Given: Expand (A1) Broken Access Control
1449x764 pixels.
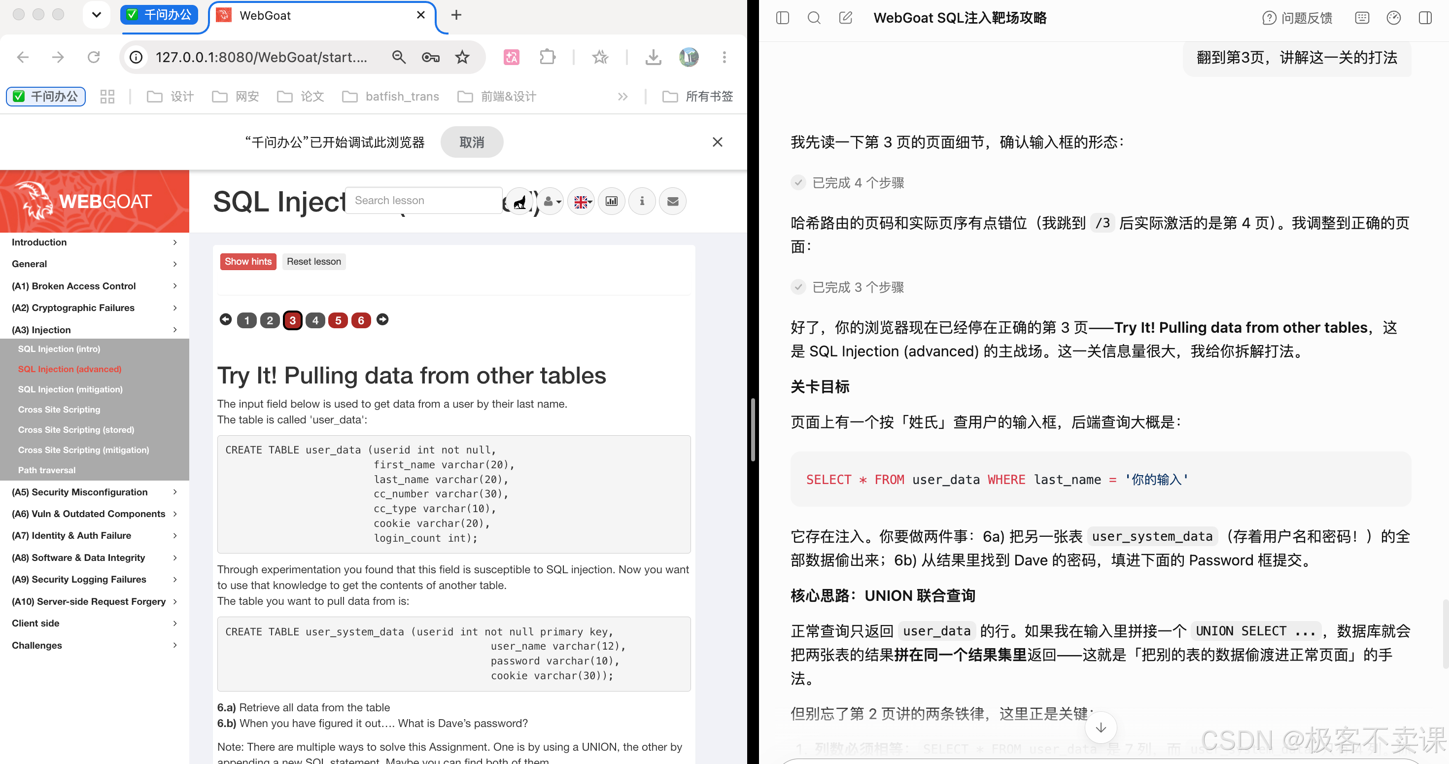Looking at the screenshot, I should [x=95, y=286].
